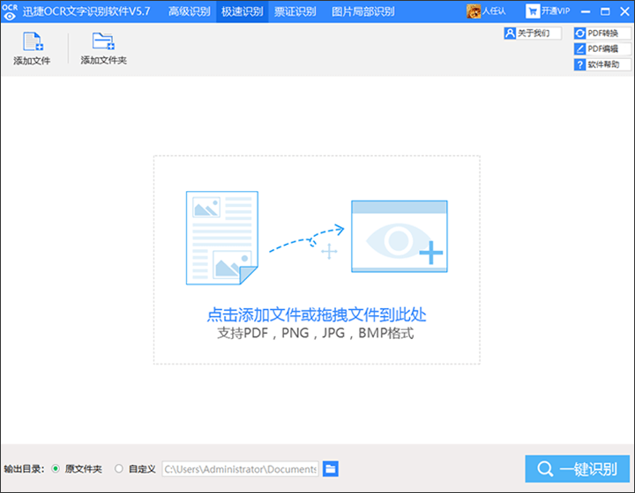Click the blue browse folder icon
Image resolution: width=635 pixels, height=493 pixels.
click(331, 469)
